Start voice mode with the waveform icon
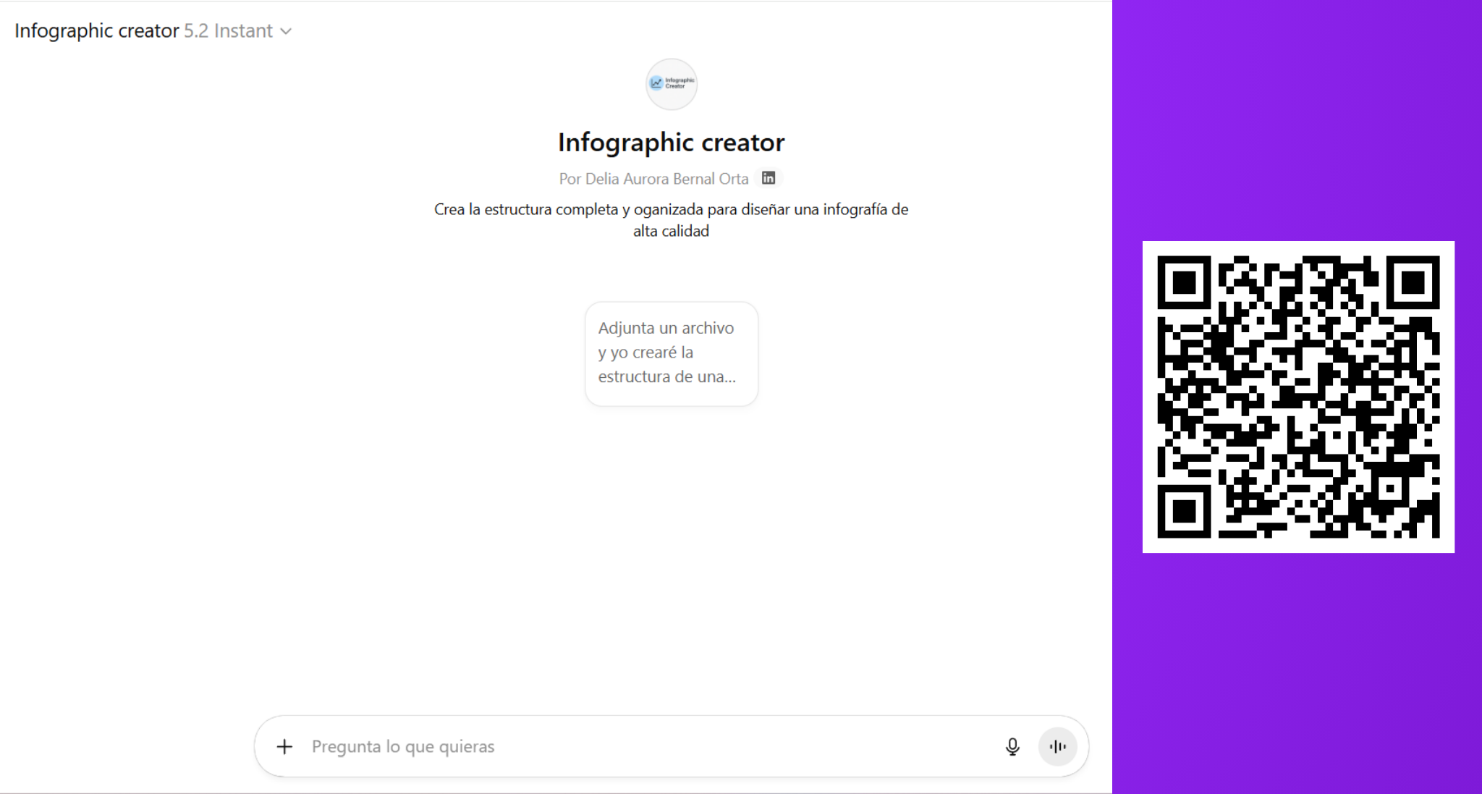The image size is (1482, 794). [x=1057, y=746]
